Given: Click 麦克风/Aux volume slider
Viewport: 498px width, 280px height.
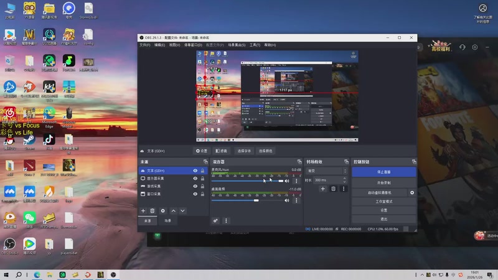Looking at the screenshot, I should [247, 181].
